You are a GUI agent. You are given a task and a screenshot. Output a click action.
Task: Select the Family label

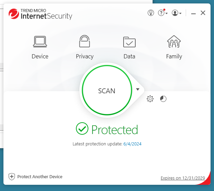point(174,56)
